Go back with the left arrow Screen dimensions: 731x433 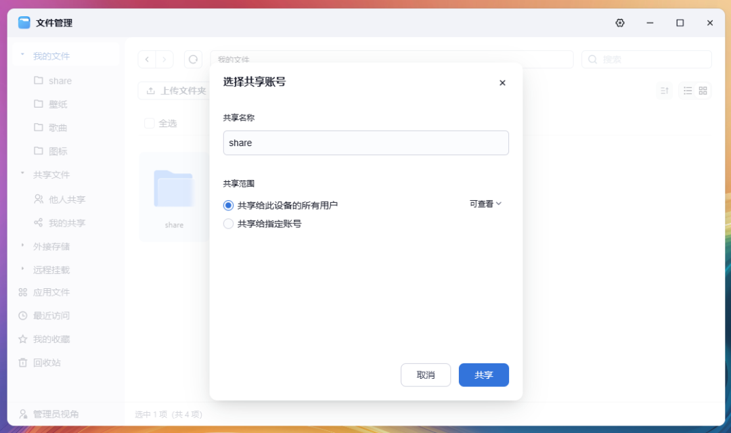(147, 59)
